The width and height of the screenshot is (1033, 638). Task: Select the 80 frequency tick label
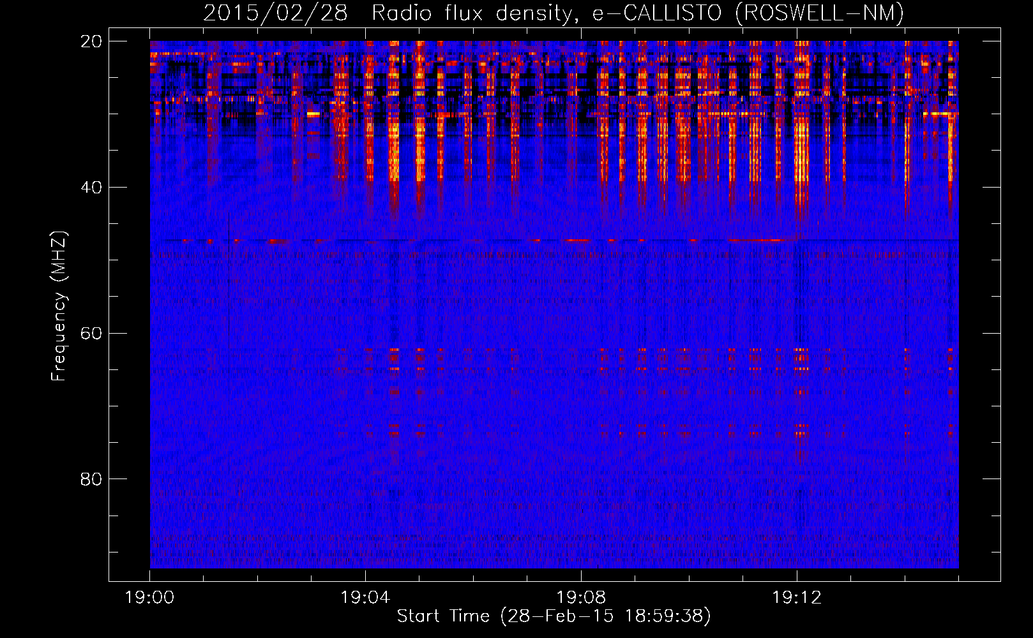(91, 479)
